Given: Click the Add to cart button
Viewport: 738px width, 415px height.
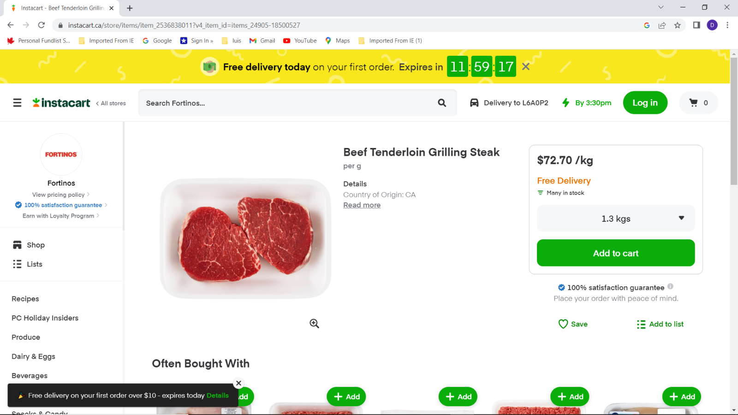Looking at the screenshot, I should point(616,253).
